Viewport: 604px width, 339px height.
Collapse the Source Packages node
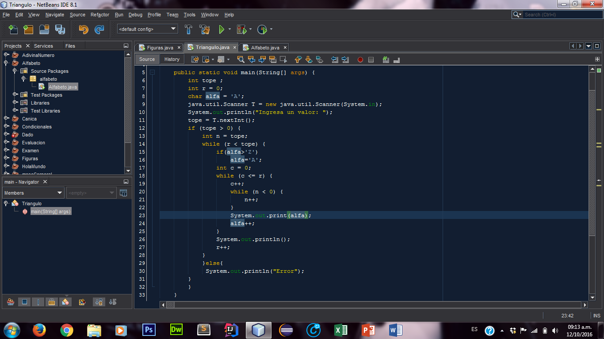tap(15, 71)
